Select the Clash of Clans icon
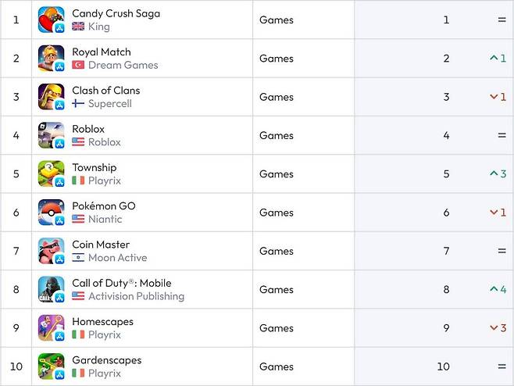514x386 pixels. [51, 97]
